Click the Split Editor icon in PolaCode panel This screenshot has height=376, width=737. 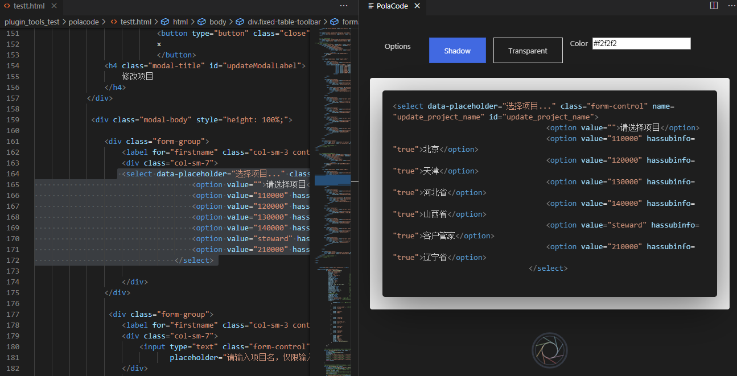point(714,5)
